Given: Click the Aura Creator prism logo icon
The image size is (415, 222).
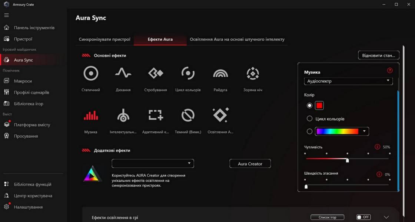Looking at the screenshot, I should (92, 174).
